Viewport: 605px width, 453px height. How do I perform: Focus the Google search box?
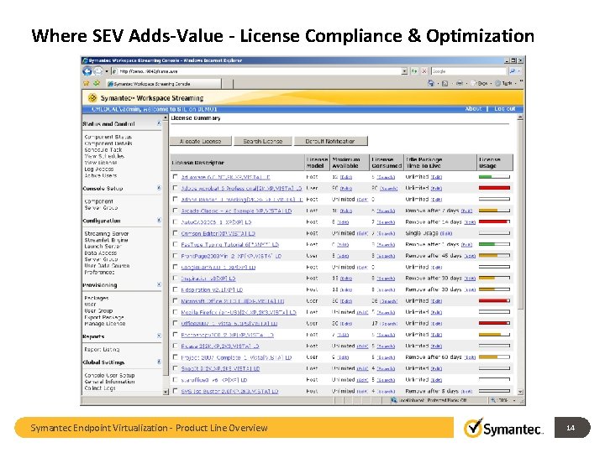coord(468,71)
